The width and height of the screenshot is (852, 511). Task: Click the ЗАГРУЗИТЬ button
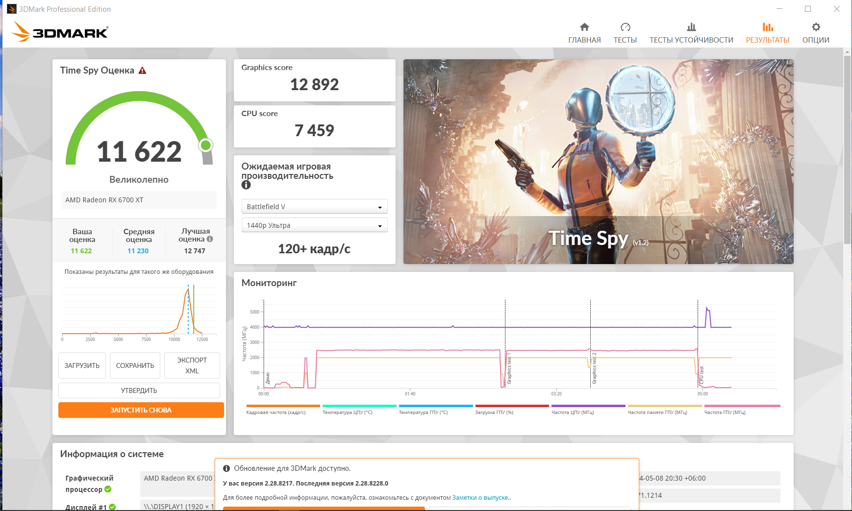click(x=82, y=365)
